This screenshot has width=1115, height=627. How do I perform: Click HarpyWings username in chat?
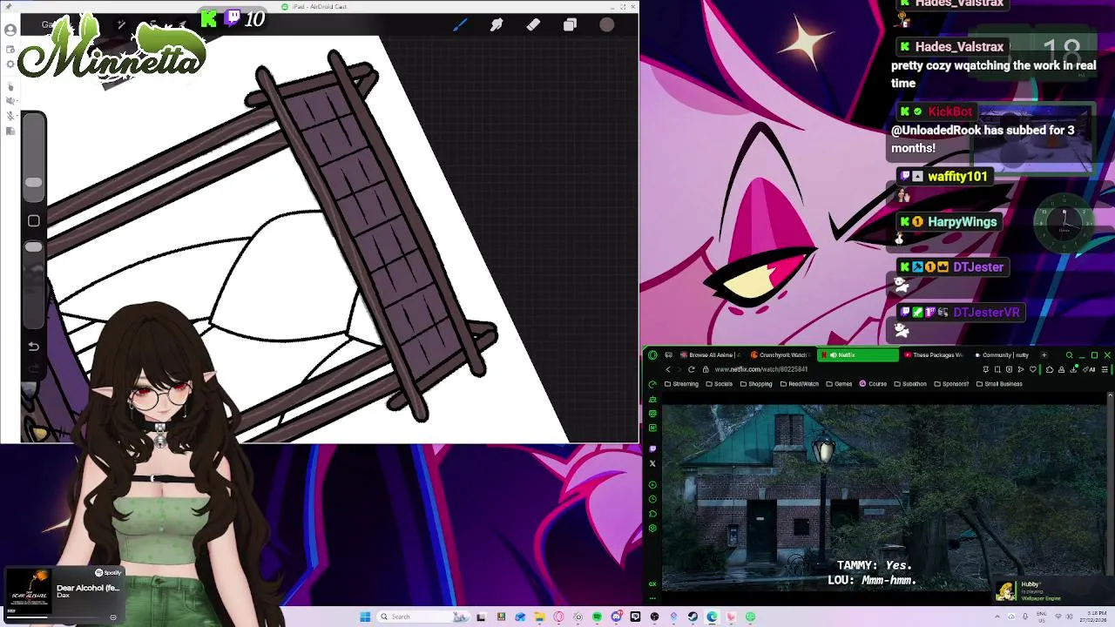point(962,221)
